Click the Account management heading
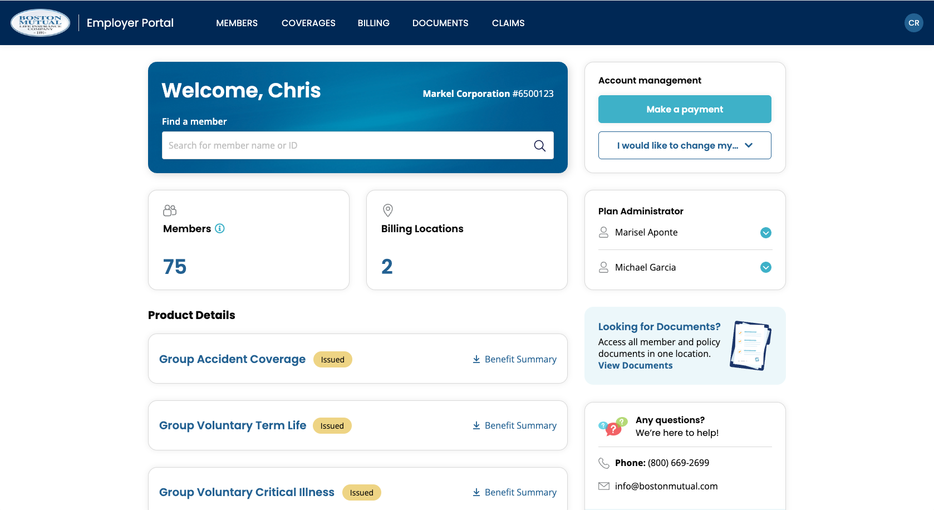 tap(650, 80)
